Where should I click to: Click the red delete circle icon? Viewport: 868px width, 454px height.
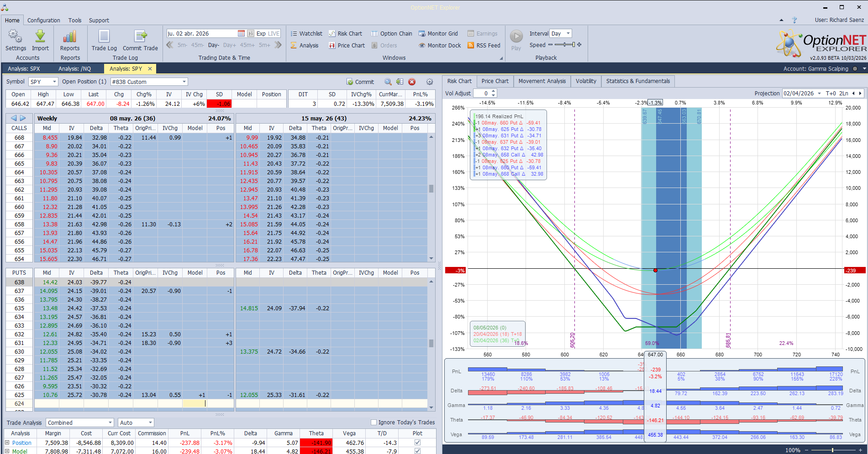pyautogui.click(x=412, y=82)
